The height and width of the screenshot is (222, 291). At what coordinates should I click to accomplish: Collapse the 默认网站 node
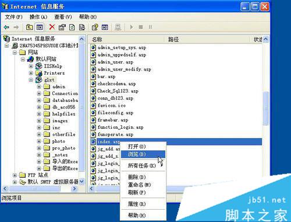tap(23, 59)
